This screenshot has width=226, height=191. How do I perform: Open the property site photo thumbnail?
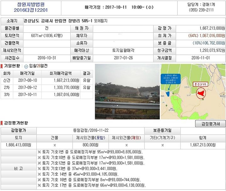pos(127,92)
